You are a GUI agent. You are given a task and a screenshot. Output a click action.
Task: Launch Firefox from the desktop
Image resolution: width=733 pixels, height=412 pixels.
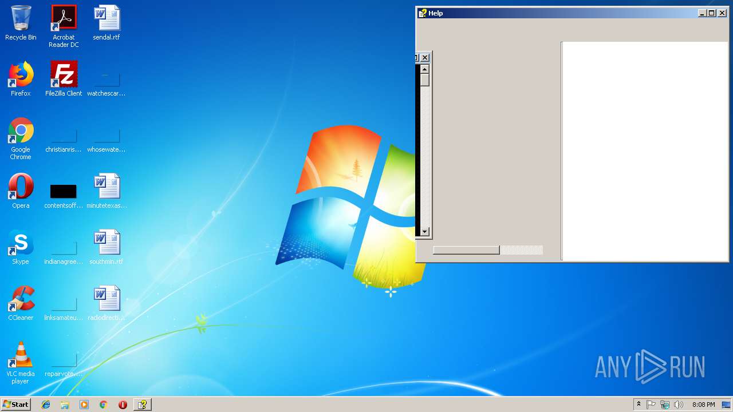click(x=21, y=79)
